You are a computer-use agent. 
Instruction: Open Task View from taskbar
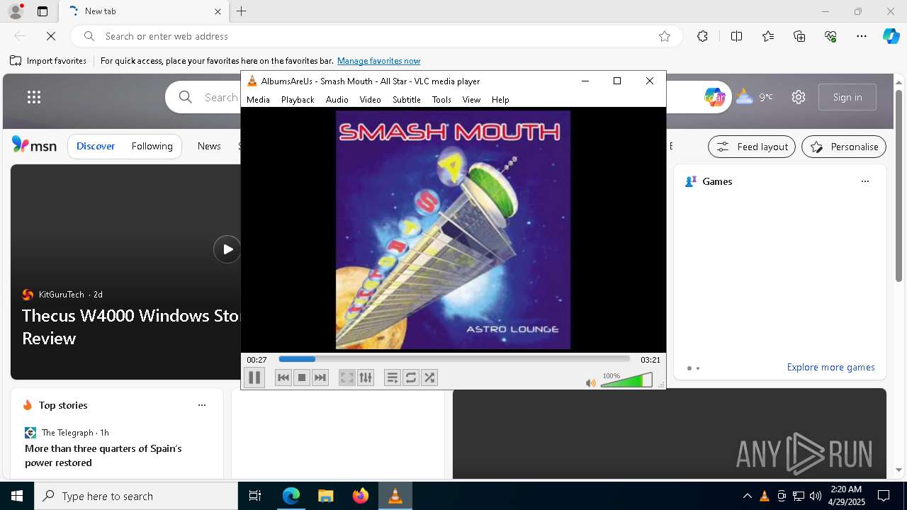point(255,496)
